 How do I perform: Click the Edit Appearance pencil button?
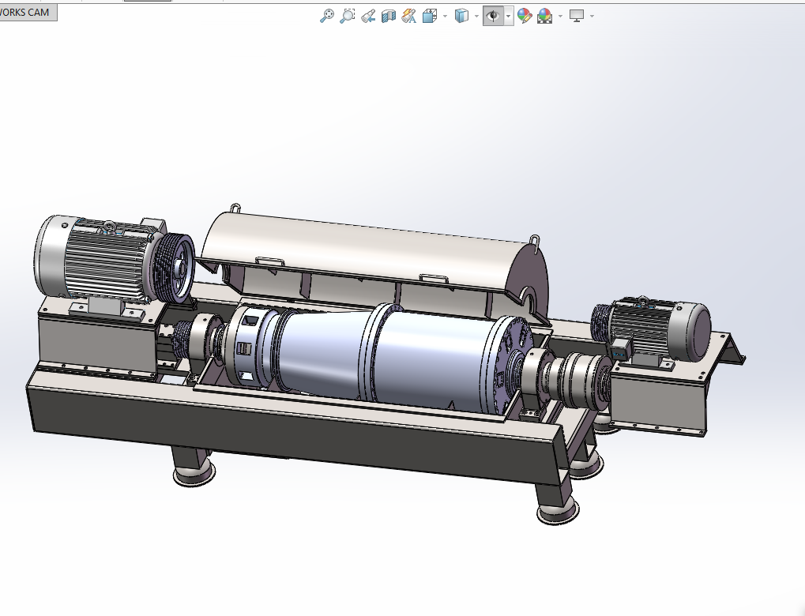(x=523, y=15)
